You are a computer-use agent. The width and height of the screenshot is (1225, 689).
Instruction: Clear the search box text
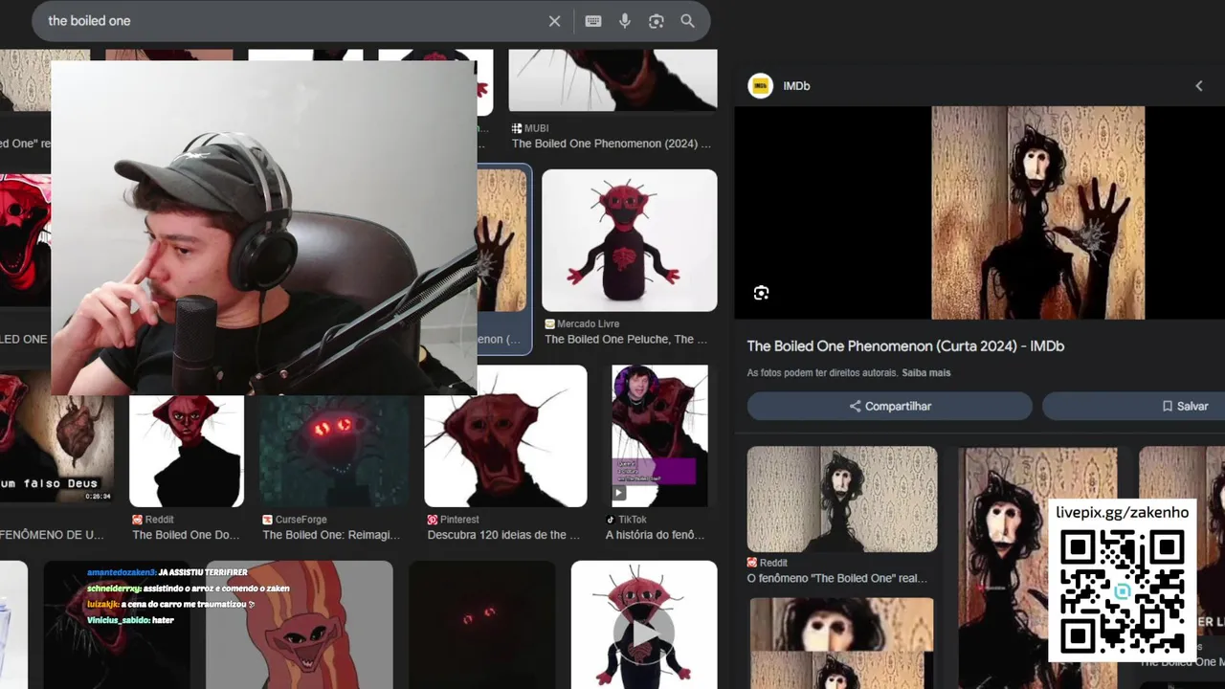click(x=554, y=21)
